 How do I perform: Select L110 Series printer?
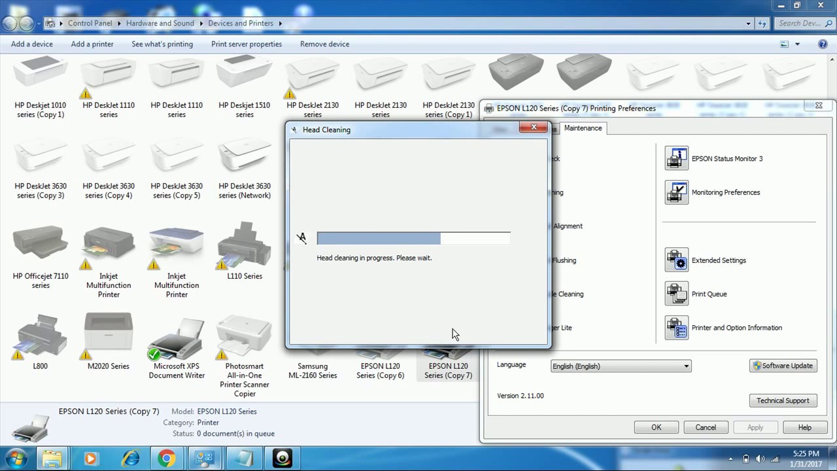(245, 253)
